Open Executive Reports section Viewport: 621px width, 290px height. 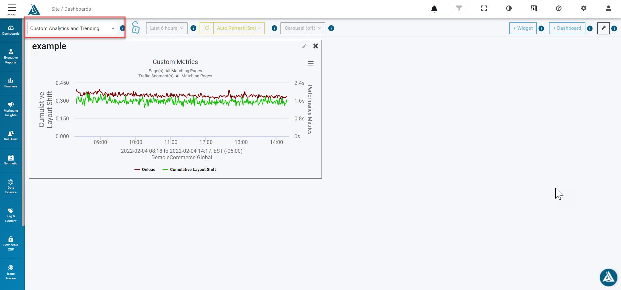tap(11, 57)
